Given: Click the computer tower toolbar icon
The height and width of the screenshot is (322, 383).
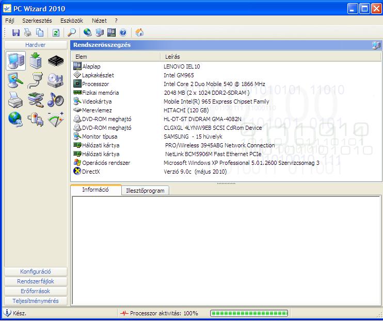Looking at the screenshot, I should click(x=100, y=32).
